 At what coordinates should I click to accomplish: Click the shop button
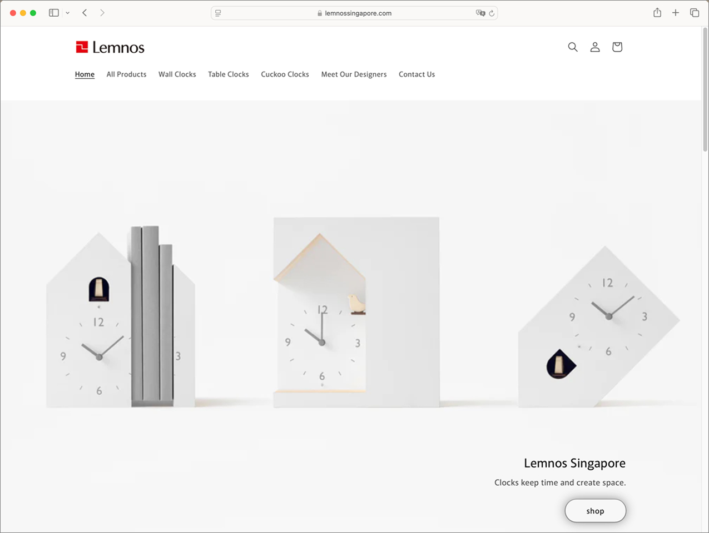click(595, 511)
